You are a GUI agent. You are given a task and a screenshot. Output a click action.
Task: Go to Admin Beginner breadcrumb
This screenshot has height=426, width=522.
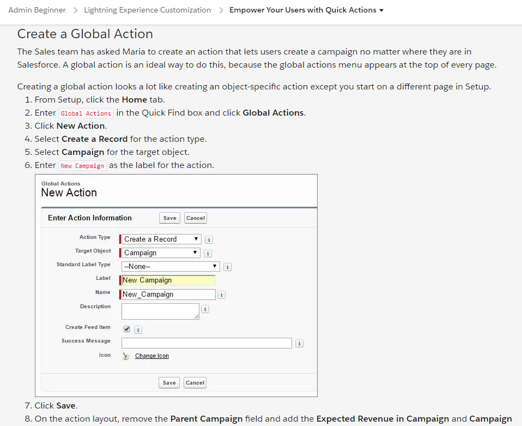(x=37, y=10)
